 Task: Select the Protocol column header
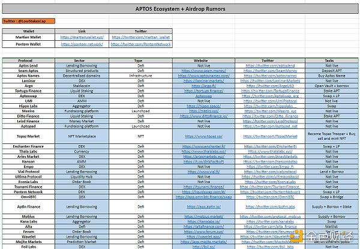[x=28, y=60]
